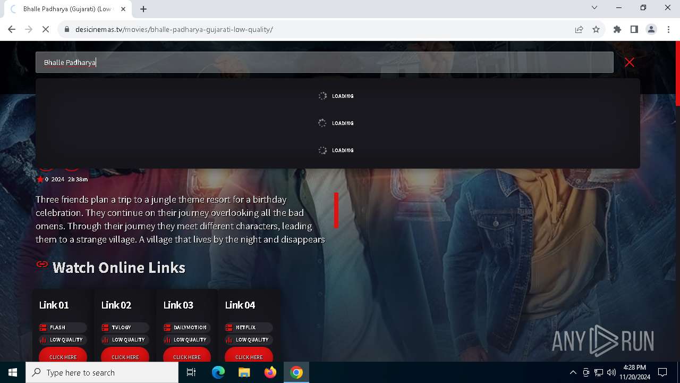680x383 pixels.
Task: Open Task View on the taskbar
Action: coord(191,372)
